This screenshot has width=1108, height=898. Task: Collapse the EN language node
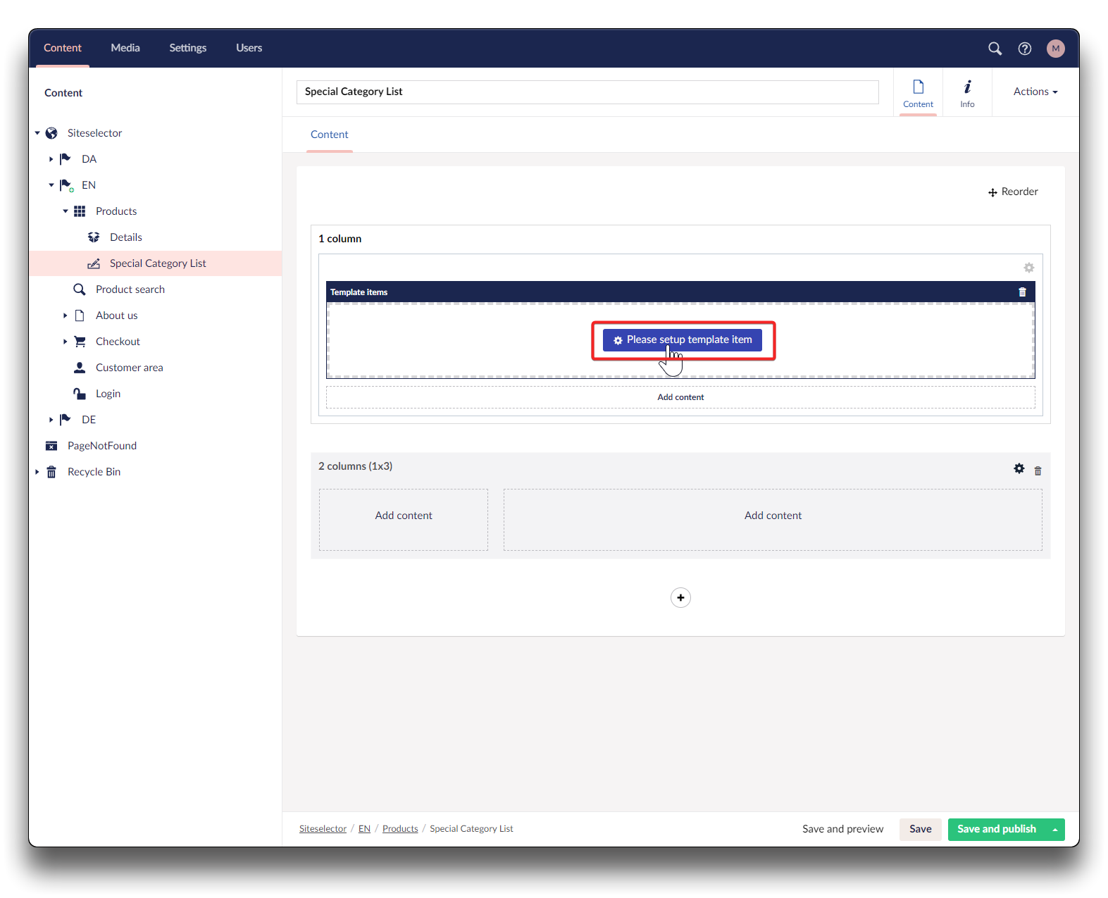click(51, 185)
